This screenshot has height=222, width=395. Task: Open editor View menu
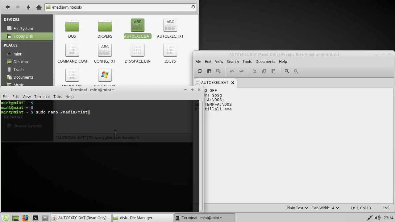tap(219, 61)
